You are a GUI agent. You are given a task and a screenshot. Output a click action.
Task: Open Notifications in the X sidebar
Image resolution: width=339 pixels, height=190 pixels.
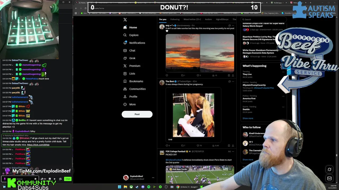tap(134, 43)
